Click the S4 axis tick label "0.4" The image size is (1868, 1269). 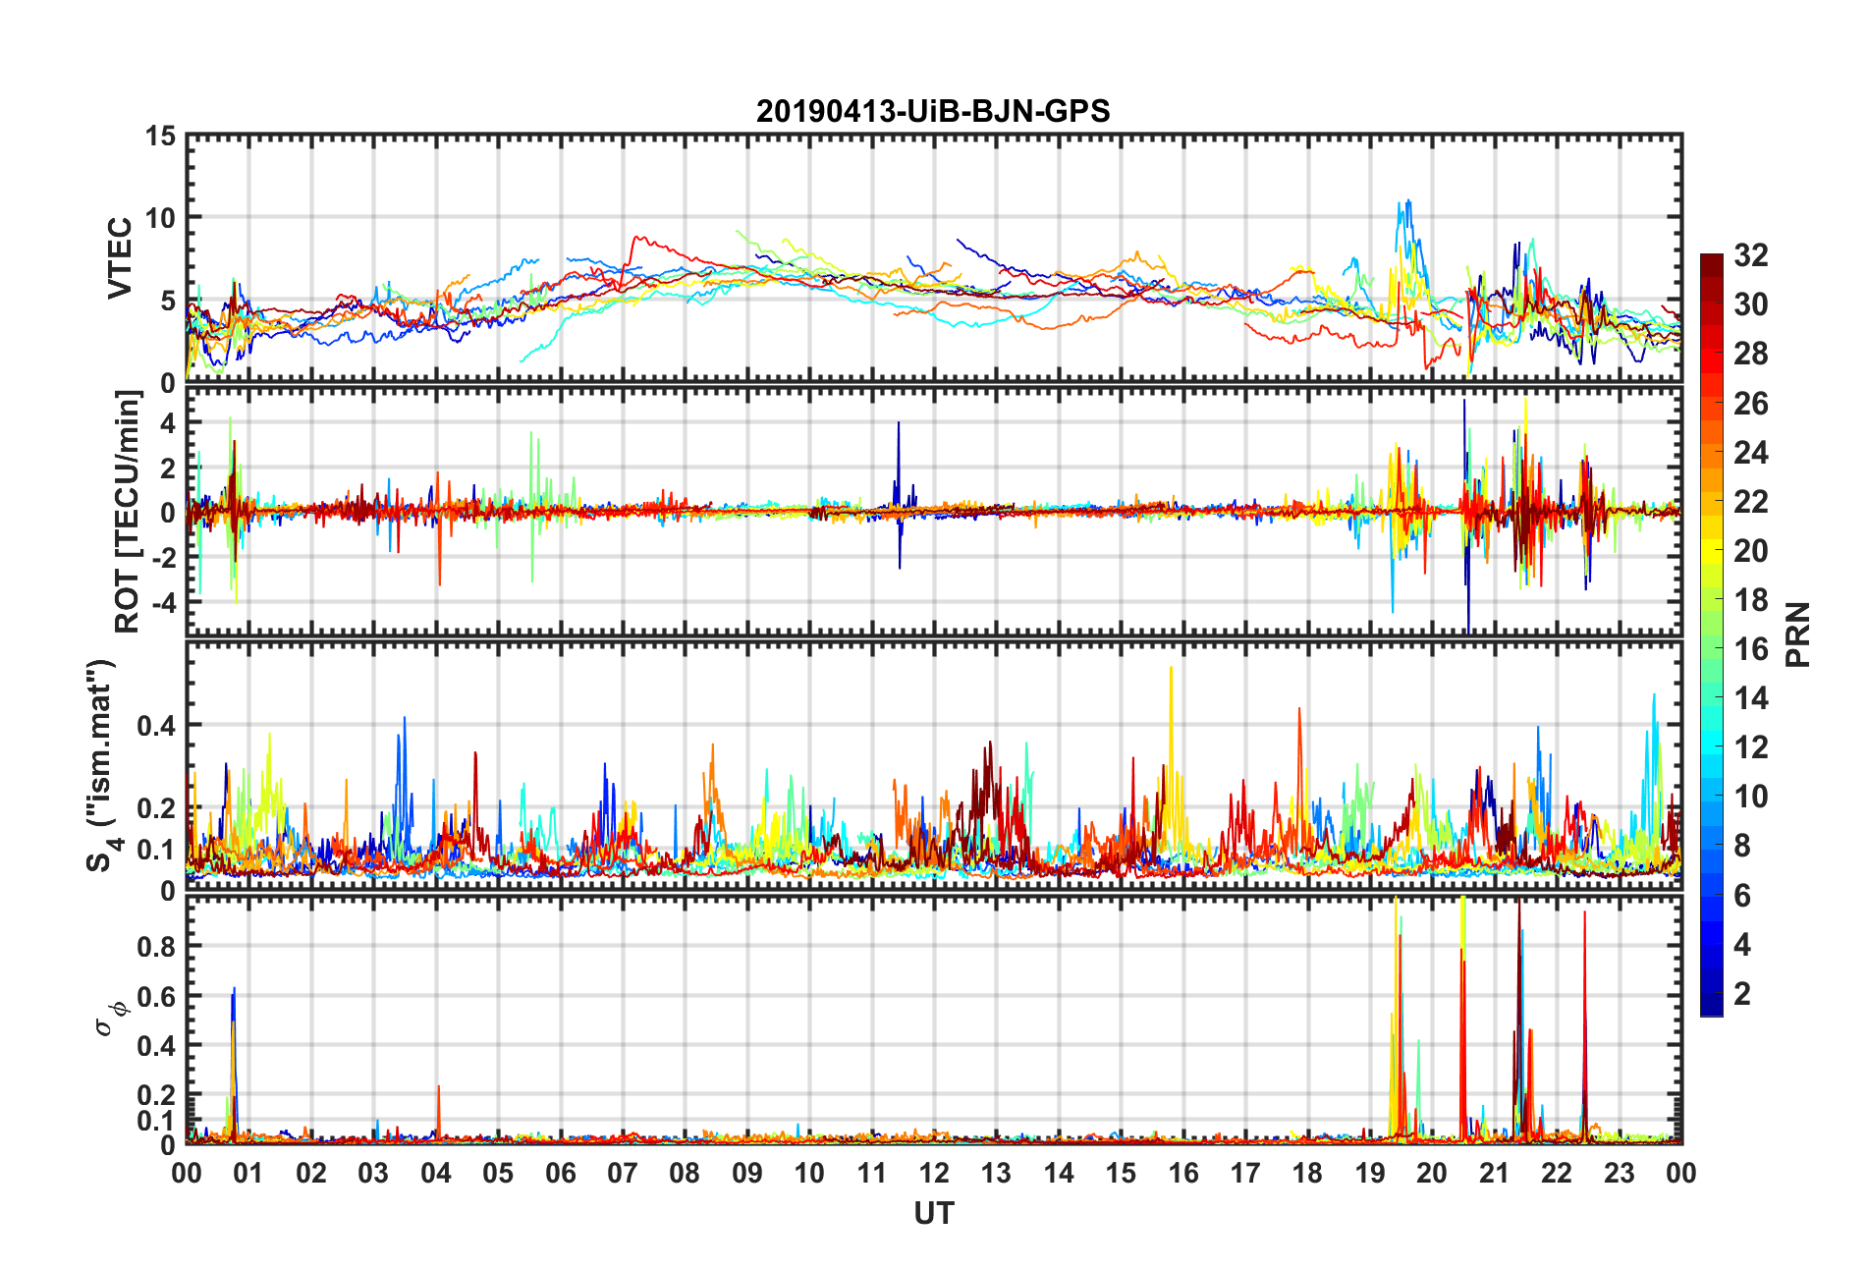click(x=157, y=726)
